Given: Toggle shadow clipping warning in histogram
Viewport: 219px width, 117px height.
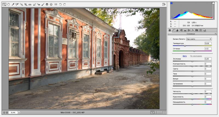Looking at the screenshot, I should tap(172, 3).
